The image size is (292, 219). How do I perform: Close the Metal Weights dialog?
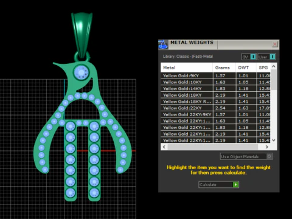(275, 44)
